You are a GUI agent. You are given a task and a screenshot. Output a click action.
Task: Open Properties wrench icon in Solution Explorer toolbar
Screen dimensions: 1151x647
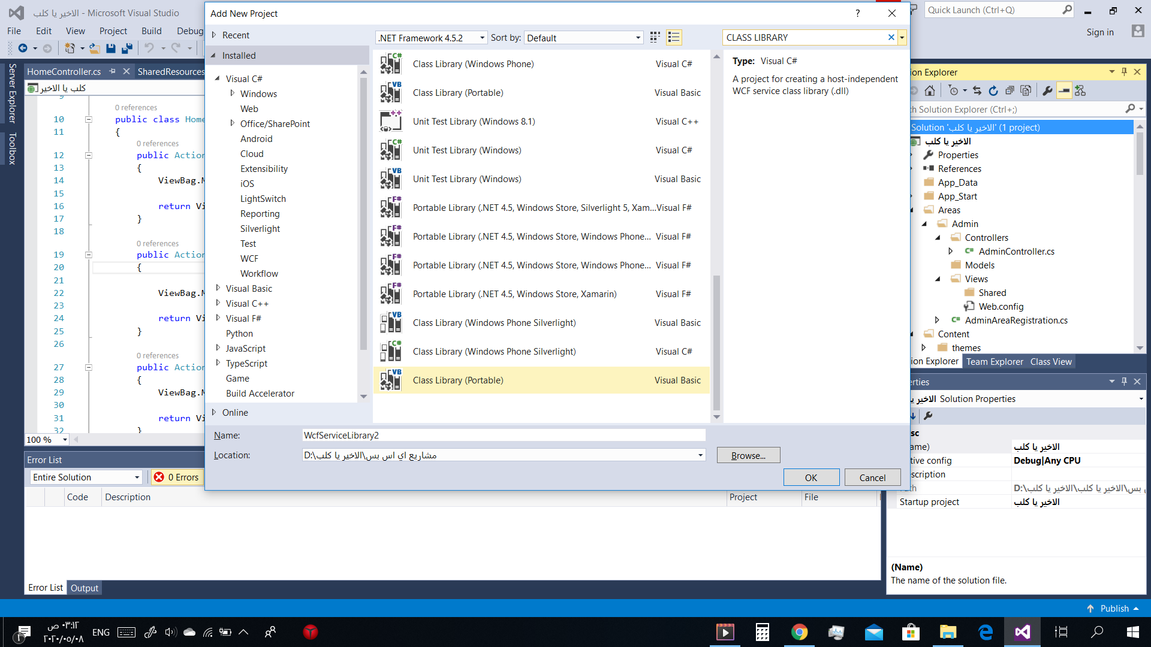click(1047, 90)
